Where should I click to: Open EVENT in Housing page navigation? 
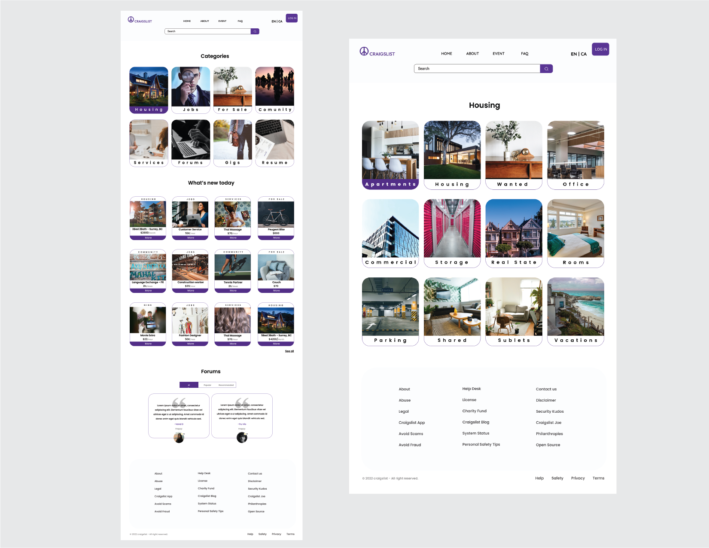pos(499,54)
